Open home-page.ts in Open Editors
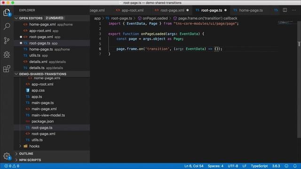 [x=52, y=49]
